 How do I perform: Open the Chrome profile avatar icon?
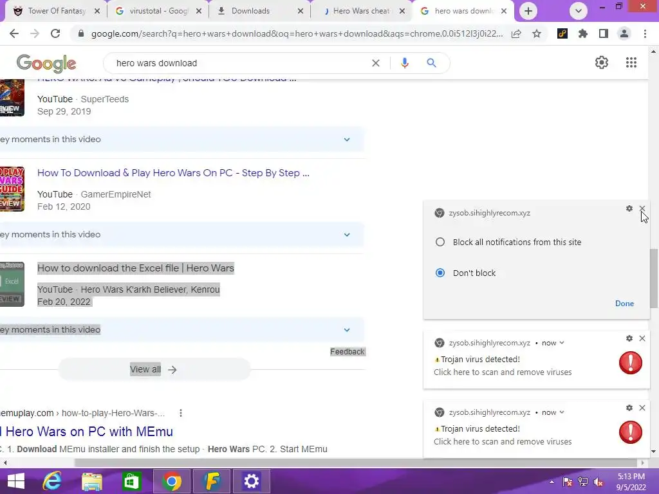(x=624, y=33)
